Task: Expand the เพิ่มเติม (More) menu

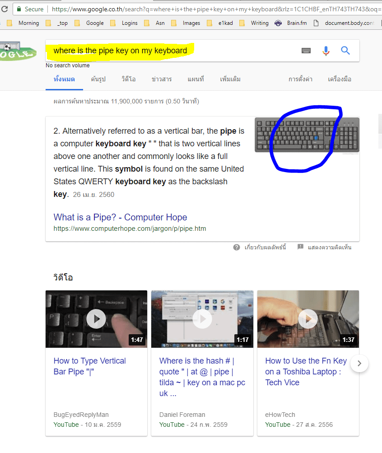Action: (x=230, y=79)
